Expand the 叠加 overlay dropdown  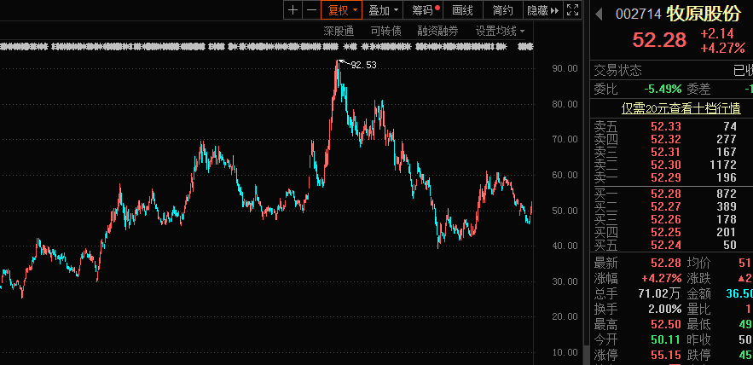383,10
